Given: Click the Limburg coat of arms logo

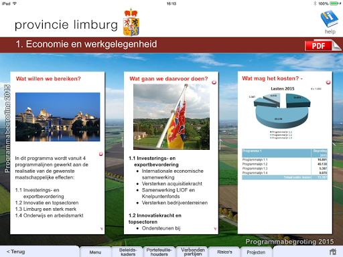Looking at the screenshot, I should 131,22.
